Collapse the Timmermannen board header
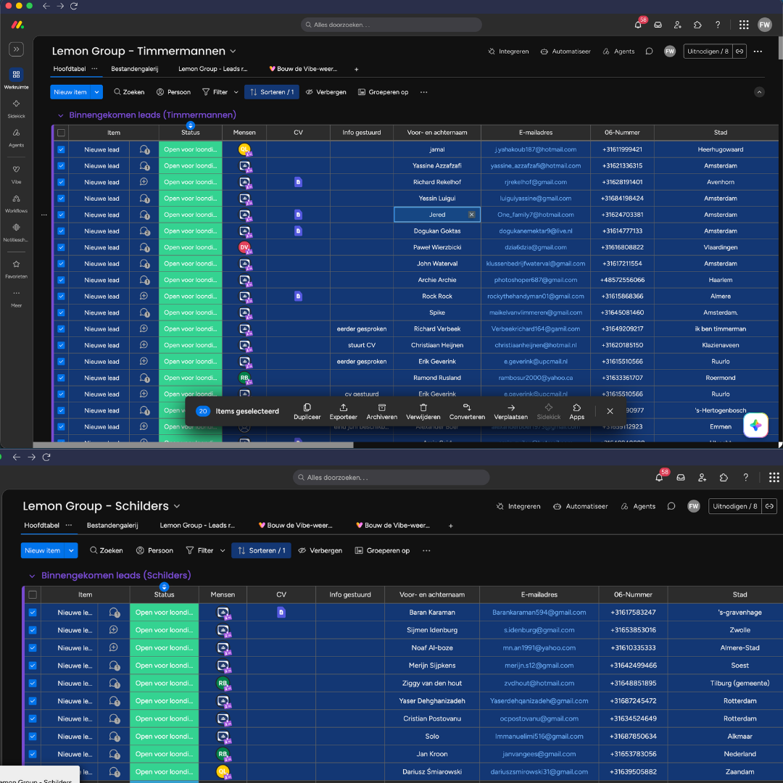 tap(759, 92)
